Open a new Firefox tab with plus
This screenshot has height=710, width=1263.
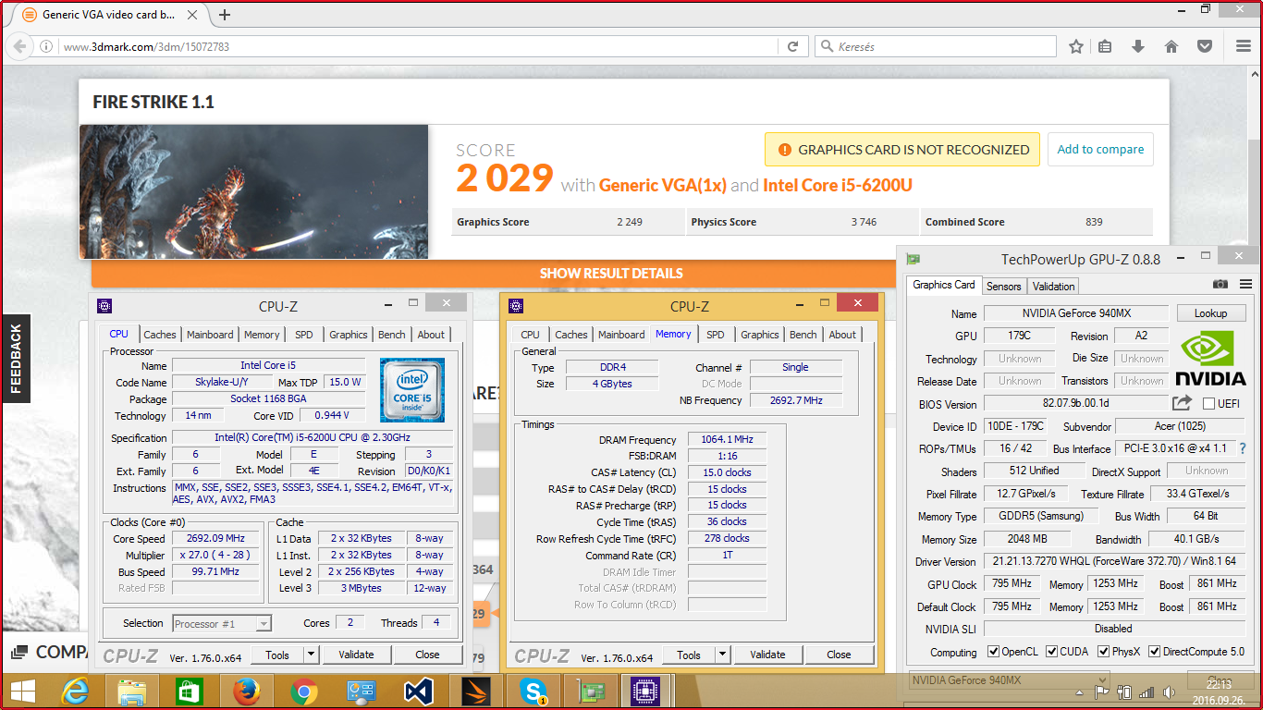coord(225,15)
